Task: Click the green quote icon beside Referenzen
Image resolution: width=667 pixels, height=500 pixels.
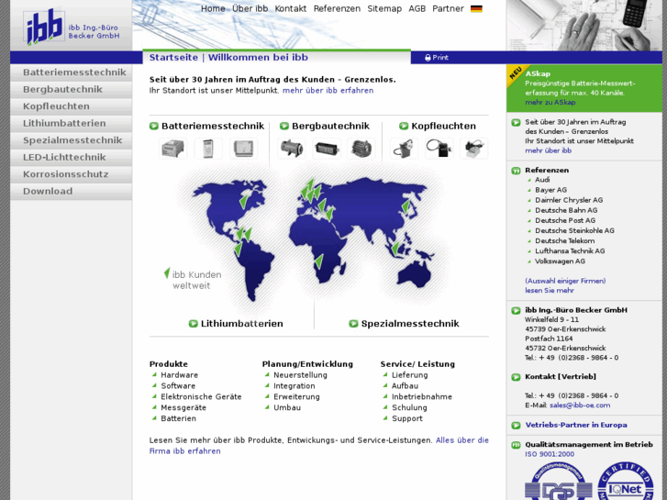Action: click(x=516, y=171)
